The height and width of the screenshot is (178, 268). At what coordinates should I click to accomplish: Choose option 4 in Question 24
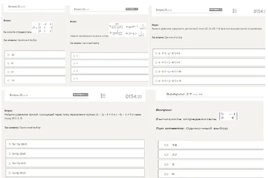click(109, 78)
